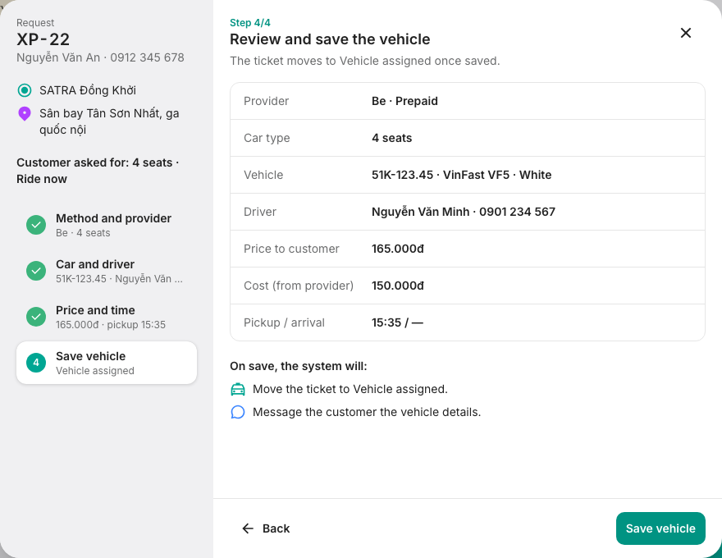Select pickup time 15:35 / —

(397, 322)
